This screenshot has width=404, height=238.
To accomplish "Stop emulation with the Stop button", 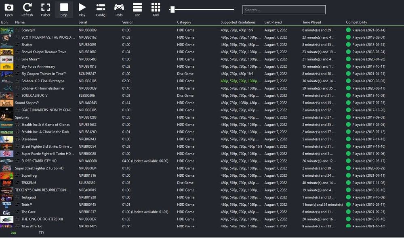I will click(64, 10).
